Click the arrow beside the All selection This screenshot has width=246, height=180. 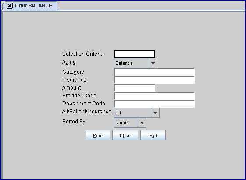pos(155,113)
